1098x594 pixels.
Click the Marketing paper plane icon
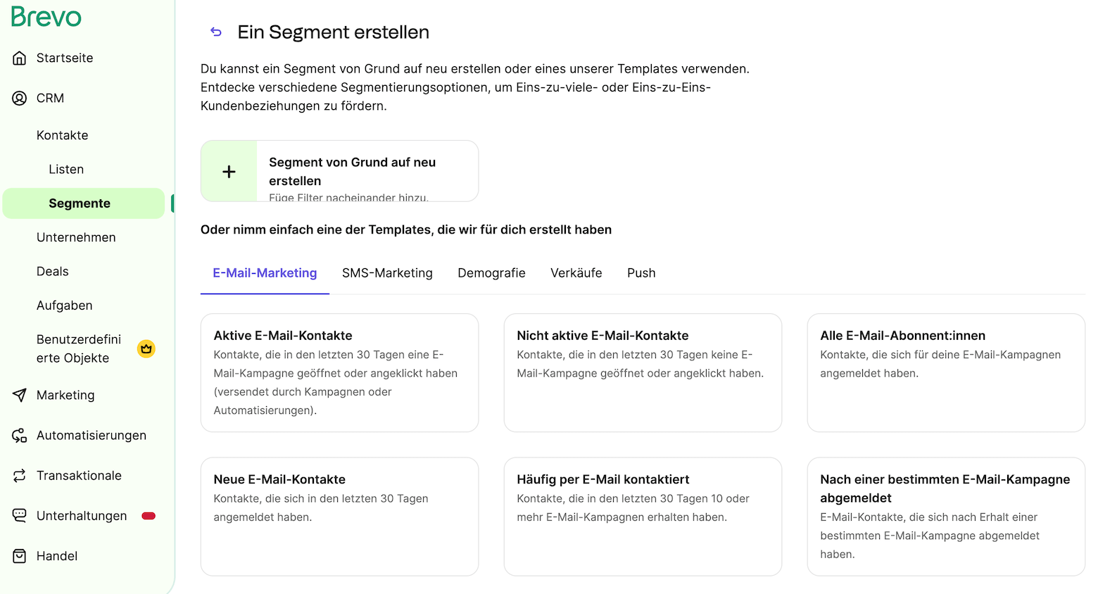pos(20,395)
